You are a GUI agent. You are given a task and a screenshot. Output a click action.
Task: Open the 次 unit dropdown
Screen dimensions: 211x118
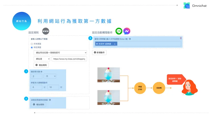[x=50, y=76]
